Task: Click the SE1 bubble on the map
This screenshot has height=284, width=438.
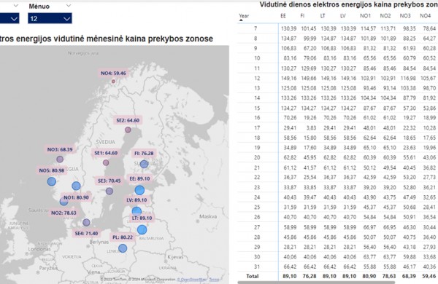Action: point(106,162)
